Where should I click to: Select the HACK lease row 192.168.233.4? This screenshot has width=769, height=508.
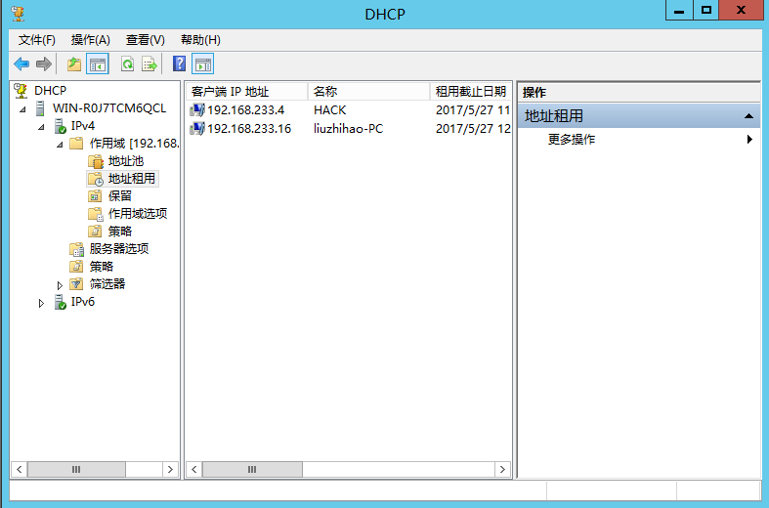click(x=245, y=110)
